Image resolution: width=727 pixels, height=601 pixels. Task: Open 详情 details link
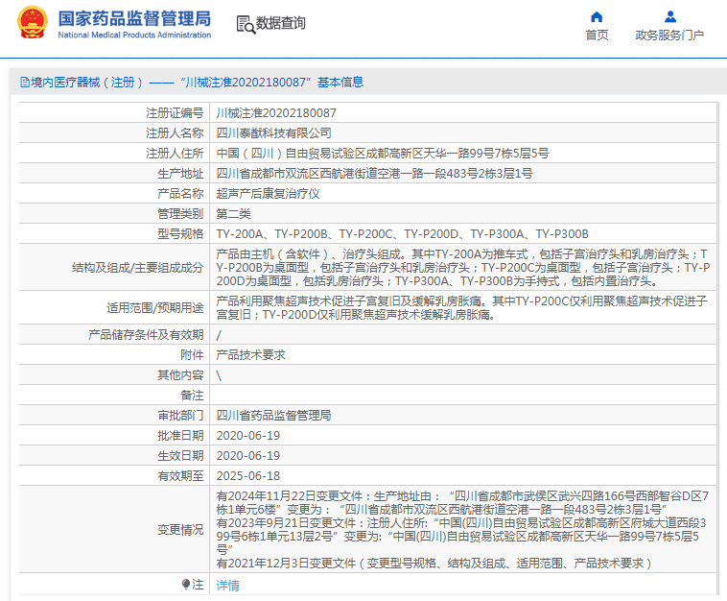(227, 586)
